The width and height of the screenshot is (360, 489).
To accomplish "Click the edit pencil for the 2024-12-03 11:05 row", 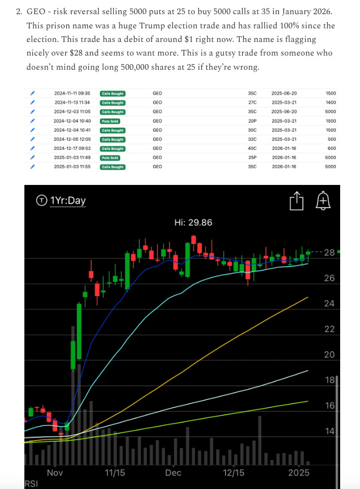I will click(x=33, y=112).
